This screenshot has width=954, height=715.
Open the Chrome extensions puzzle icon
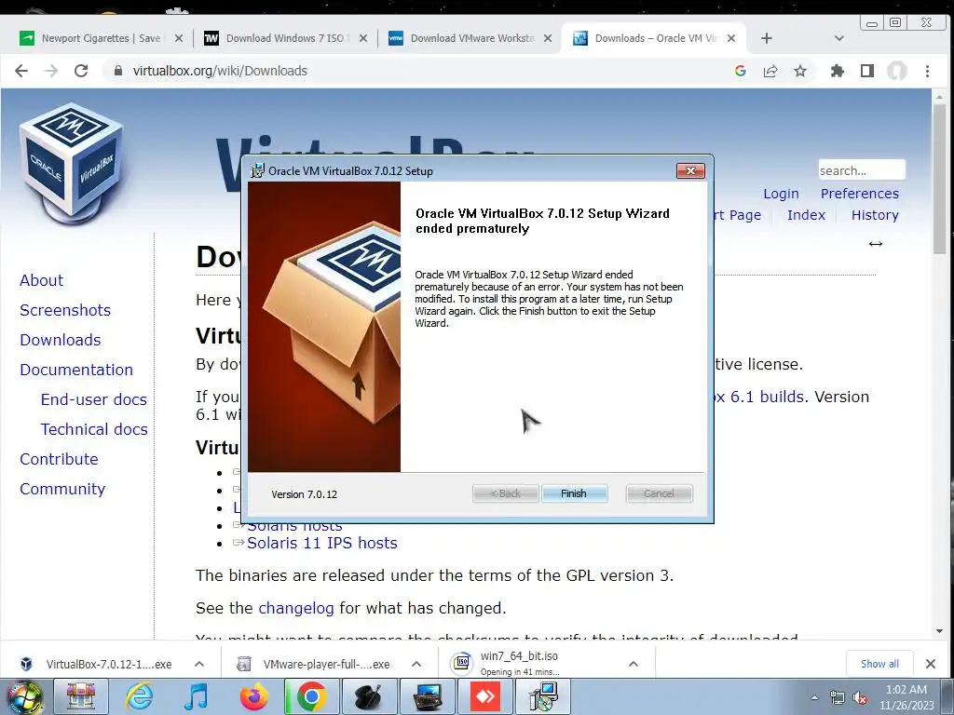tap(838, 71)
